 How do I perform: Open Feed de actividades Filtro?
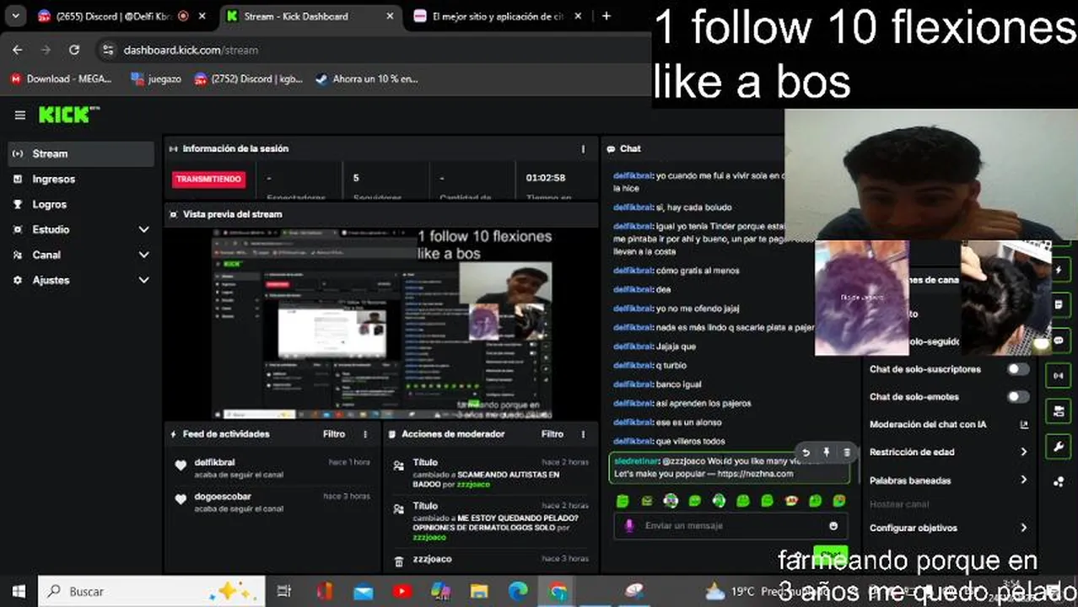334,434
